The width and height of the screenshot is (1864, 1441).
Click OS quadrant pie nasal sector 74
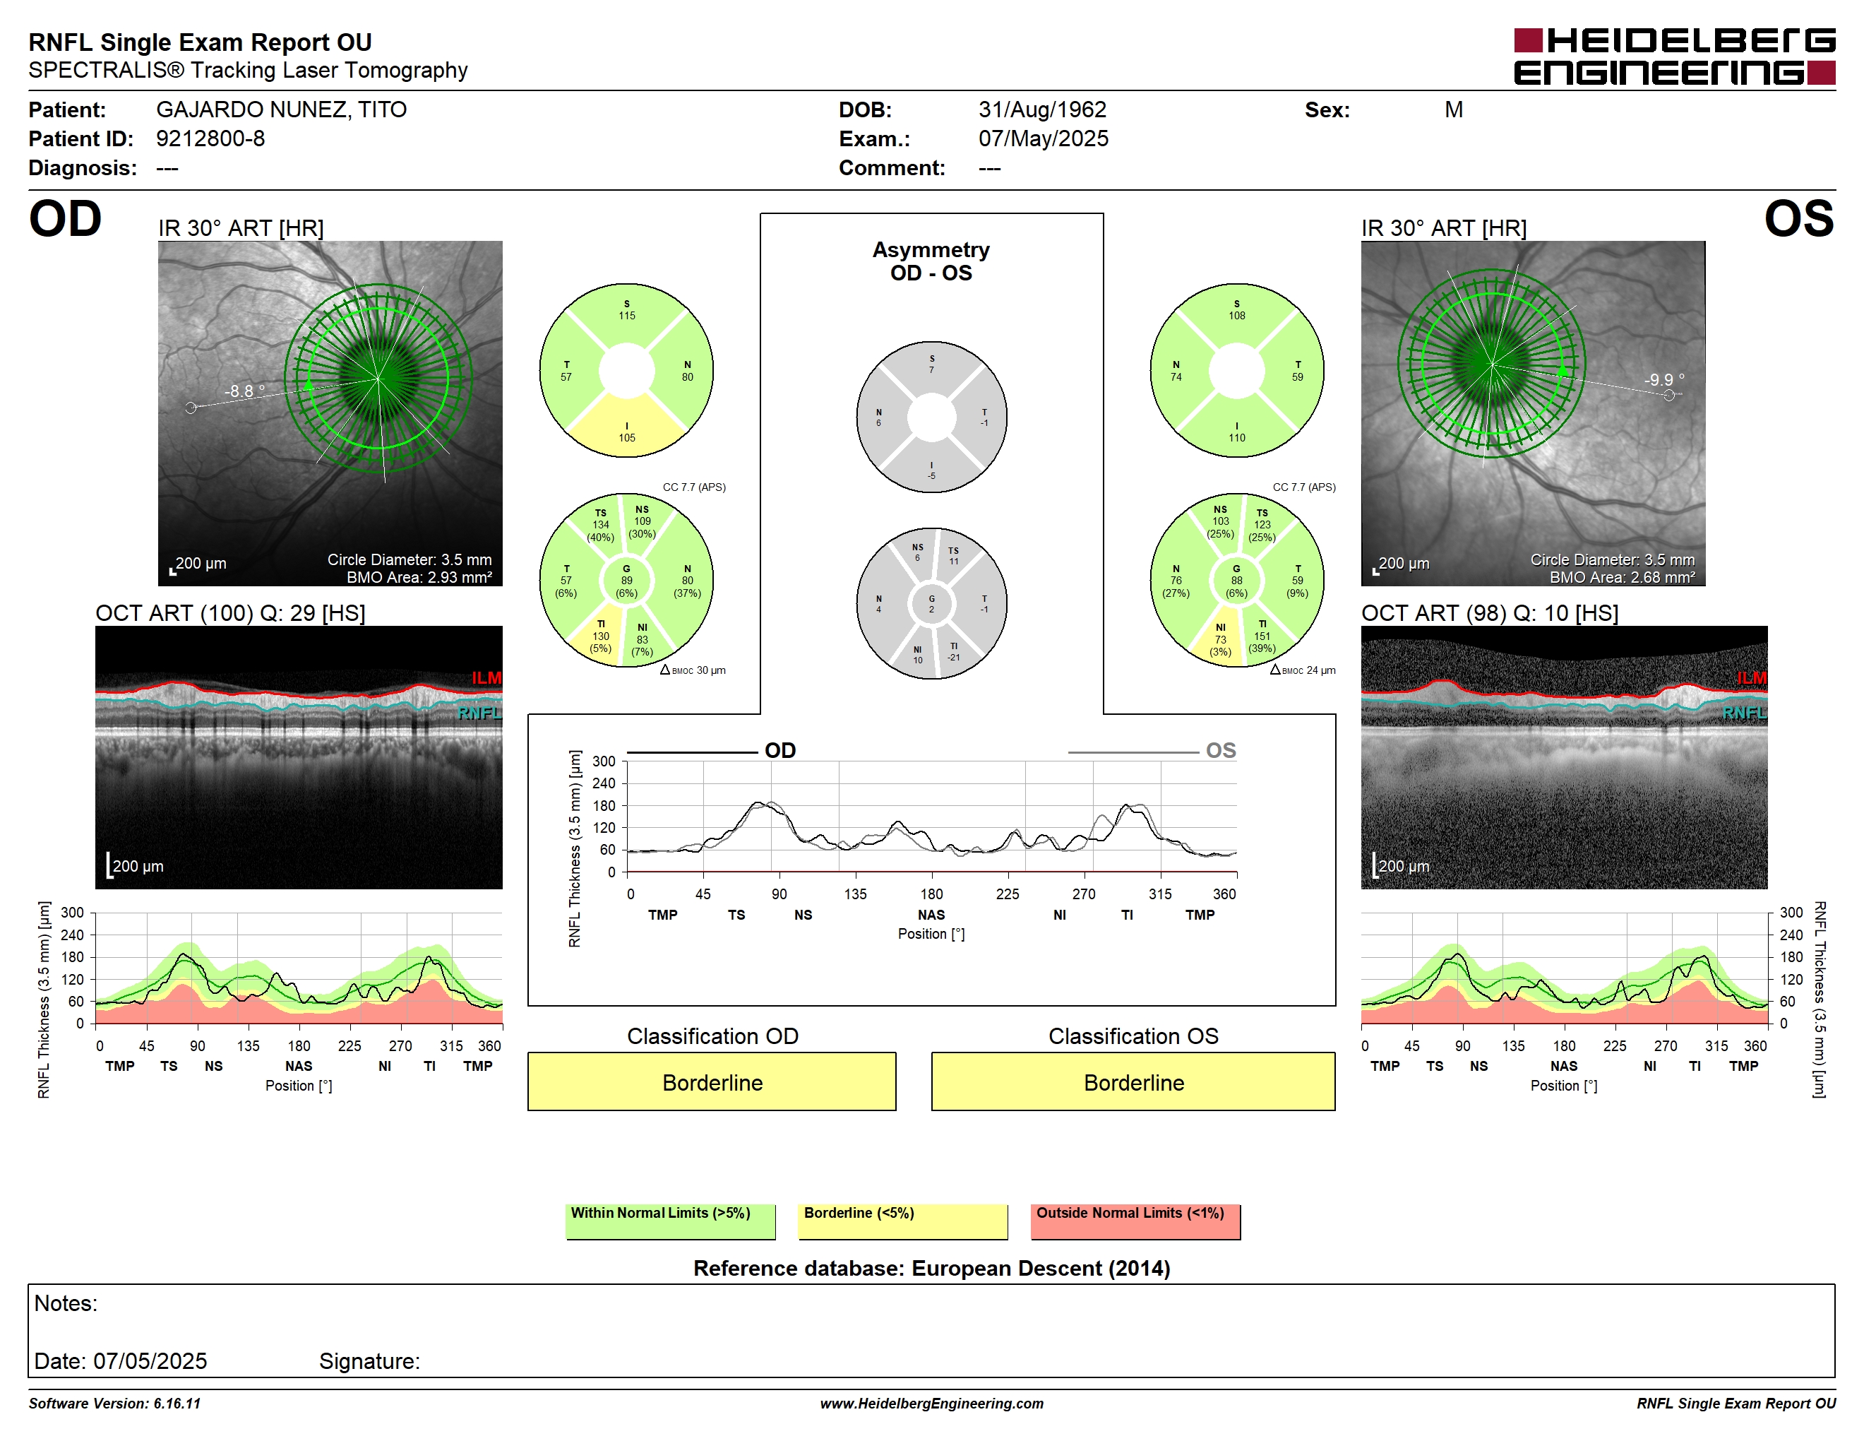(1176, 372)
